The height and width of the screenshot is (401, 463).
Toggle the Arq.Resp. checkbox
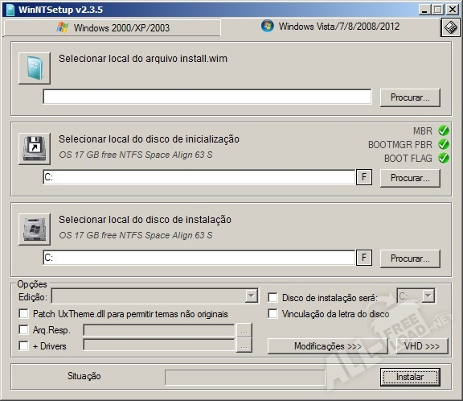pyautogui.click(x=23, y=329)
